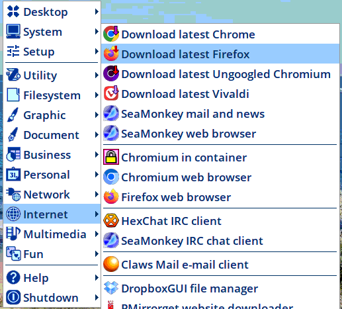Choose Download latest Chrome
Image resolution: width=342 pixels, height=309 pixels.
220,34
